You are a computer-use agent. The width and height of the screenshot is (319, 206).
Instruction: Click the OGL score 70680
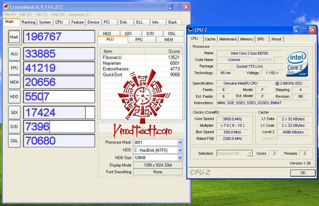tap(59, 141)
